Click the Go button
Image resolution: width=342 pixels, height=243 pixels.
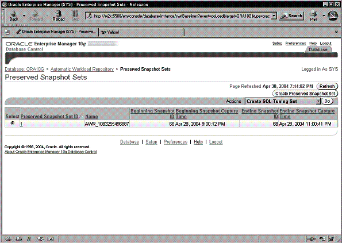pos(327,101)
